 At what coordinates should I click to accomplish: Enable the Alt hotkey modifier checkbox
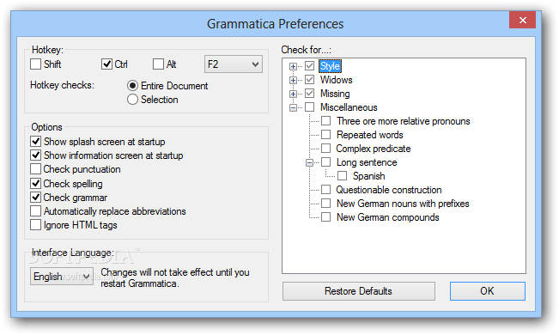click(x=158, y=64)
